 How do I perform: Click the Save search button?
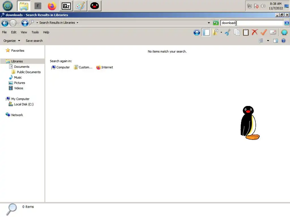(x=34, y=41)
